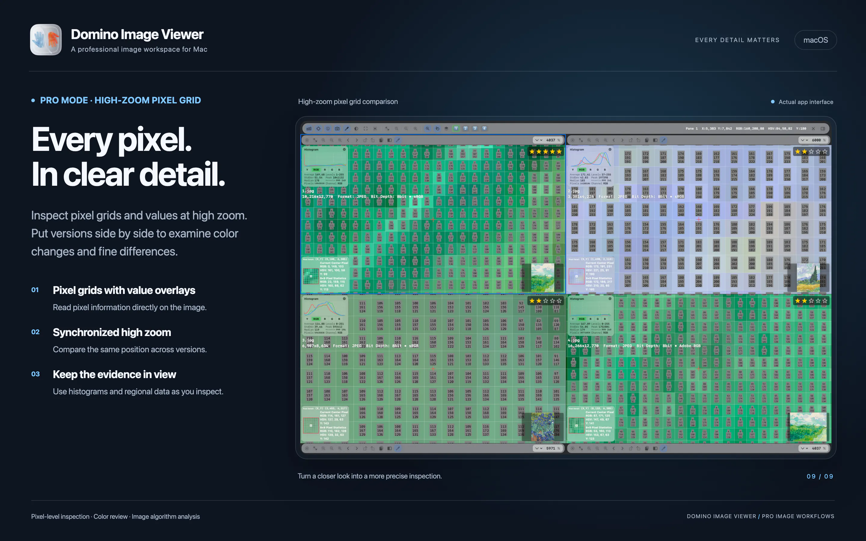Close the 1.jpg pane with its circled X
This screenshot has height=541, width=866.
coord(307,140)
